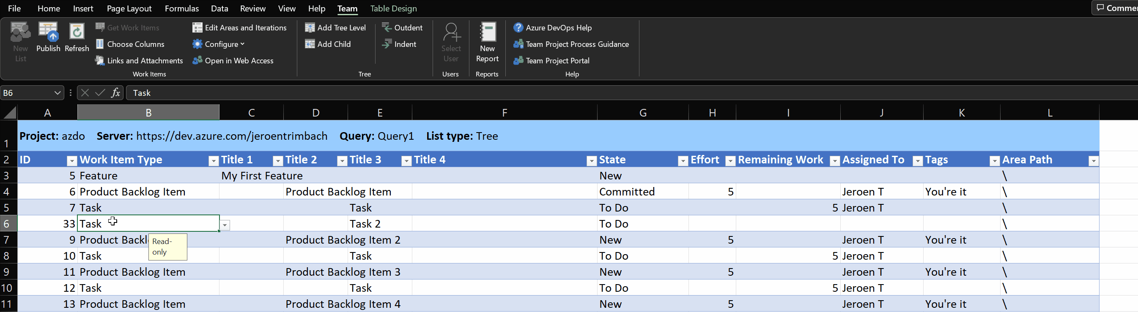The width and height of the screenshot is (1138, 312).
Task: Open the File menu
Action: coord(14,8)
